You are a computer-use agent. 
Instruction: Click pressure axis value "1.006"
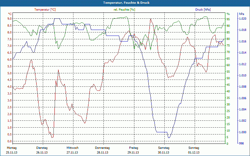(242, 98)
